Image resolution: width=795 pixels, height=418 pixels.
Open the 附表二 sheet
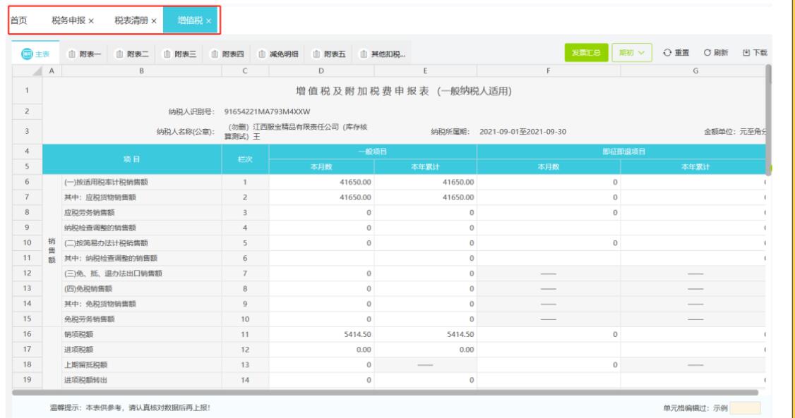point(131,54)
